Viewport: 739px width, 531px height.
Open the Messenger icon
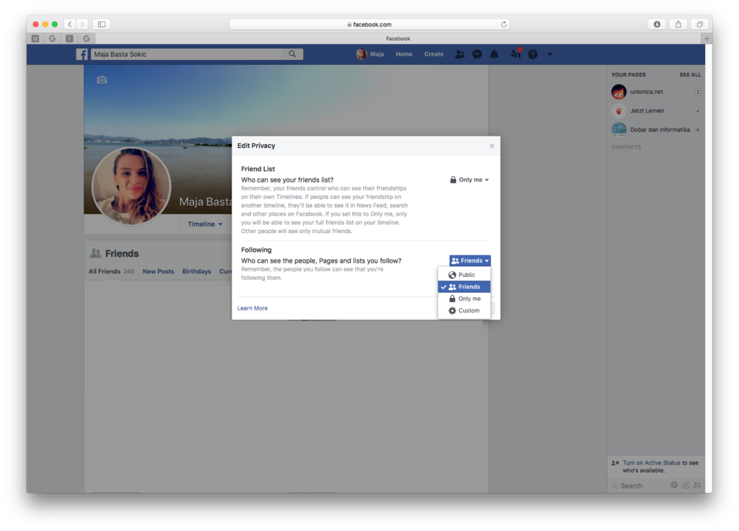click(x=477, y=54)
